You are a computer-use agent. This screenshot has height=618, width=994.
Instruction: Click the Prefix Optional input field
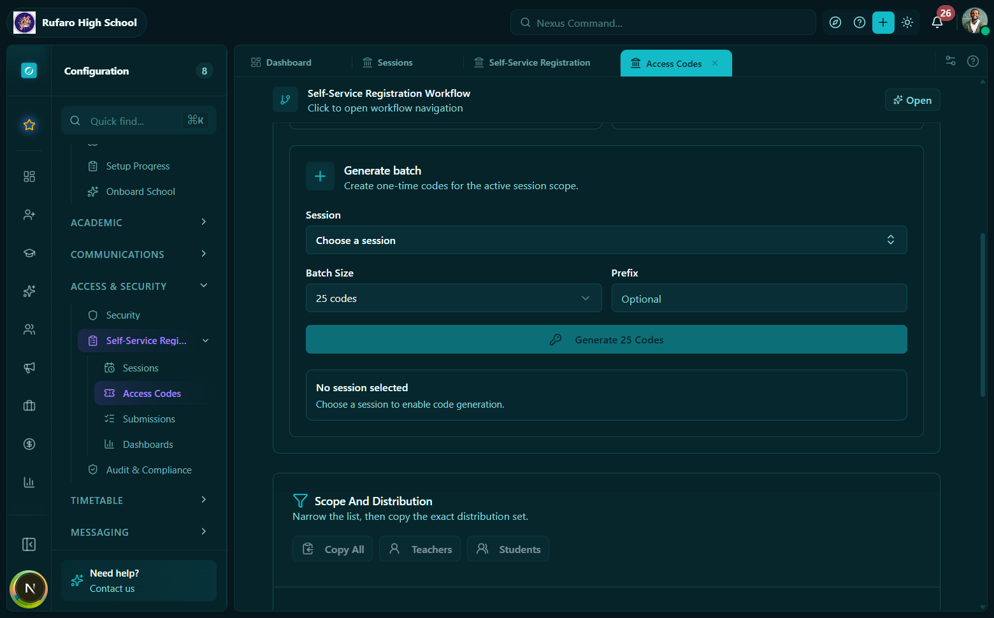759,298
